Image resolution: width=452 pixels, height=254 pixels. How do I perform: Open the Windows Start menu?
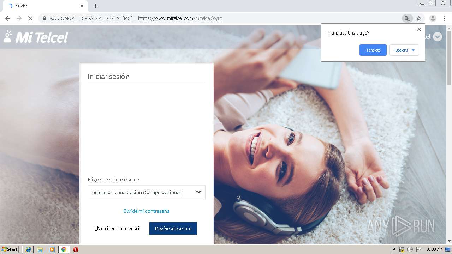pos(10,249)
